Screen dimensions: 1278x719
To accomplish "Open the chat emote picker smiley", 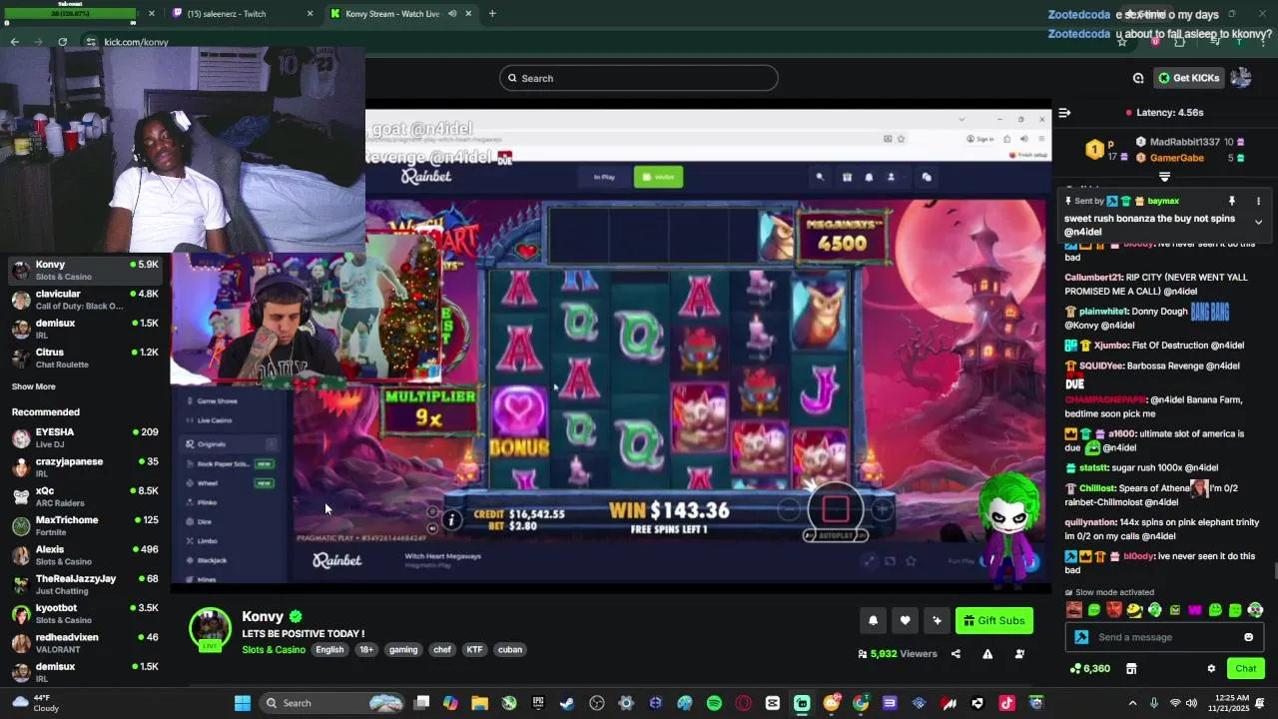I will [x=1248, y=637].
